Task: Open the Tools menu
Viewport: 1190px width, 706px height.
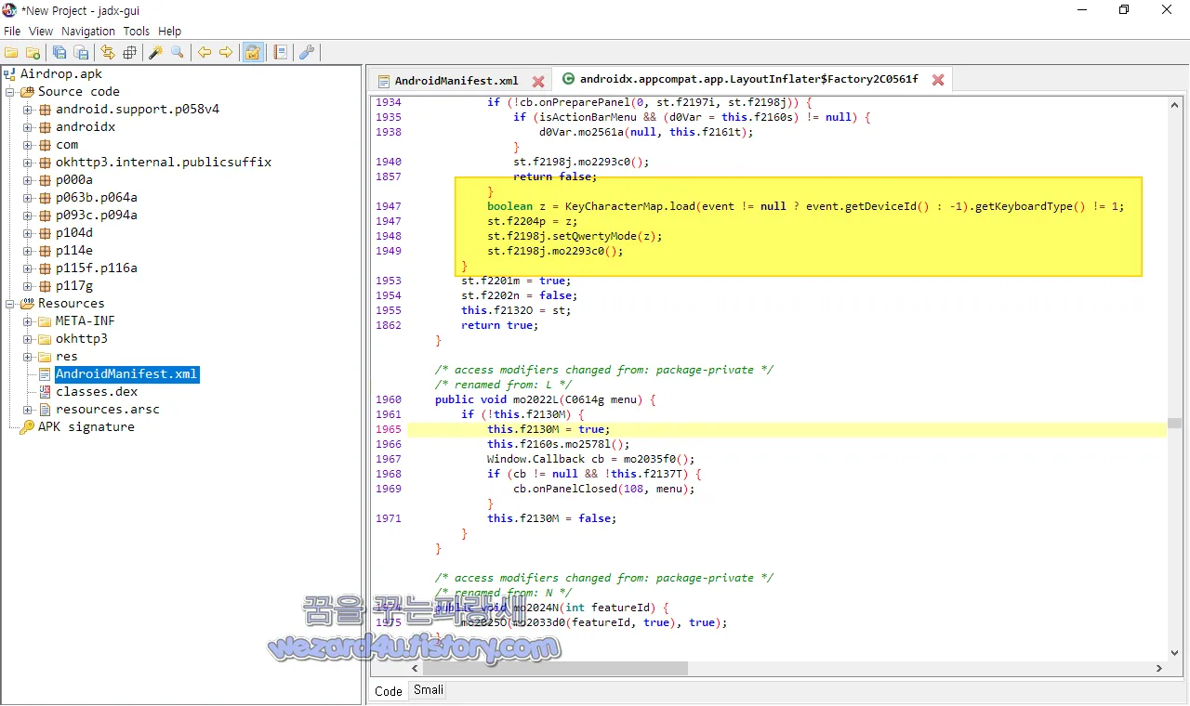Action: (137, 31)
